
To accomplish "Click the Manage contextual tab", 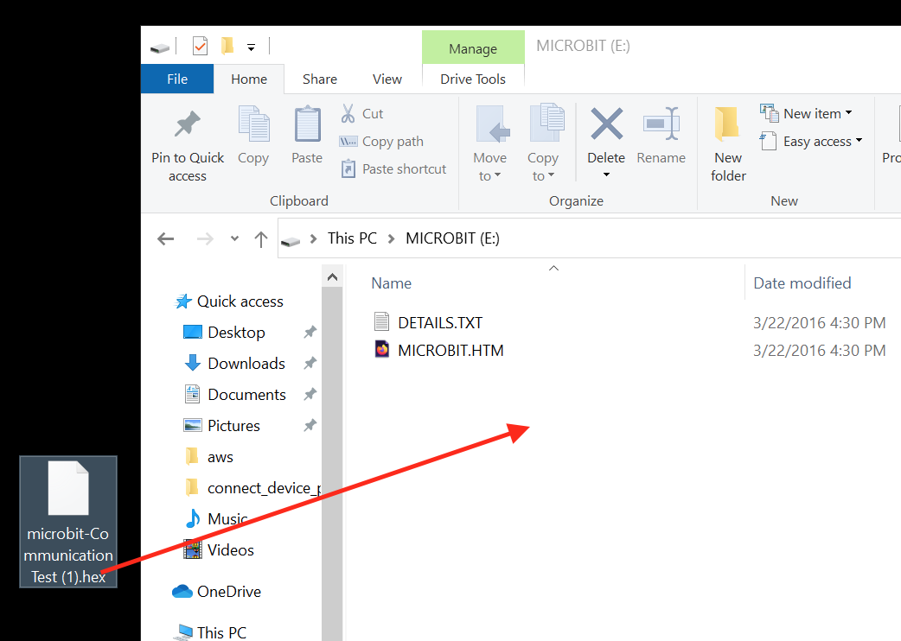I will click(473, 48).
